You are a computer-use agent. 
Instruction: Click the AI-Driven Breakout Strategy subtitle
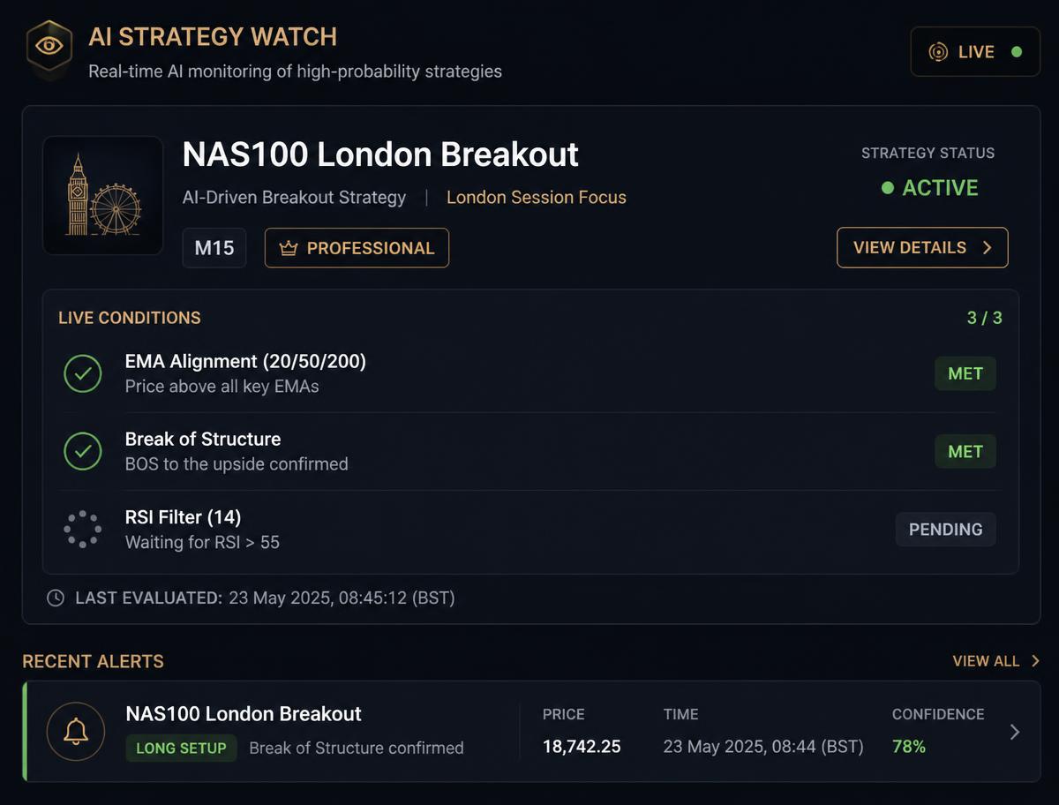[294, 198]
